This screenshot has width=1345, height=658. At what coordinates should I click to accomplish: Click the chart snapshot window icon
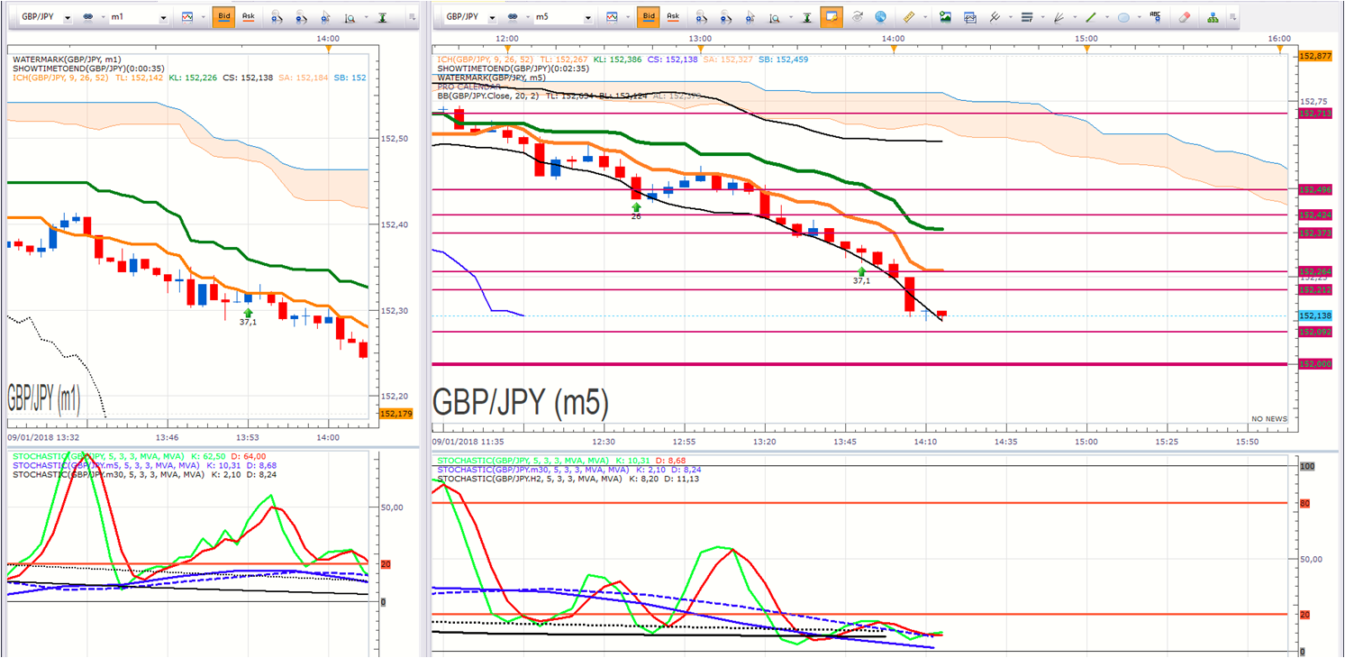pyautogui.click(x=970, y=17)
